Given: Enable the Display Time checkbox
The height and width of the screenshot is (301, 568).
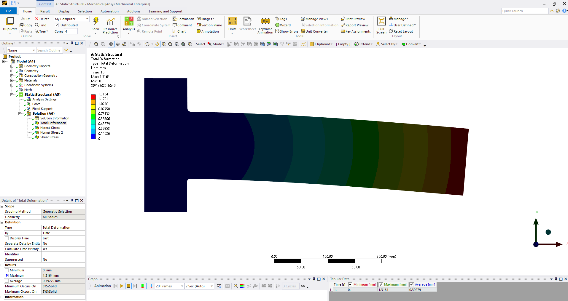Looking at the screenshot, I should 7,238.
